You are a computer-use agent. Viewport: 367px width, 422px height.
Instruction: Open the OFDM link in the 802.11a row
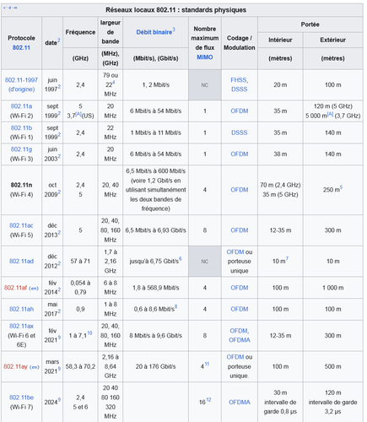coord(240,111)
